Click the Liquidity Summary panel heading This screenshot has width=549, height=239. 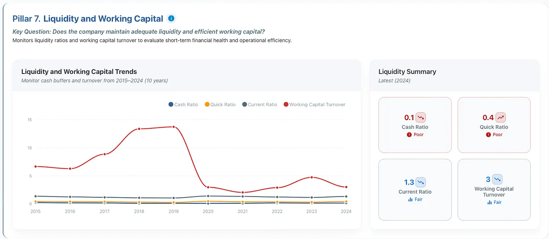[407, 72]
